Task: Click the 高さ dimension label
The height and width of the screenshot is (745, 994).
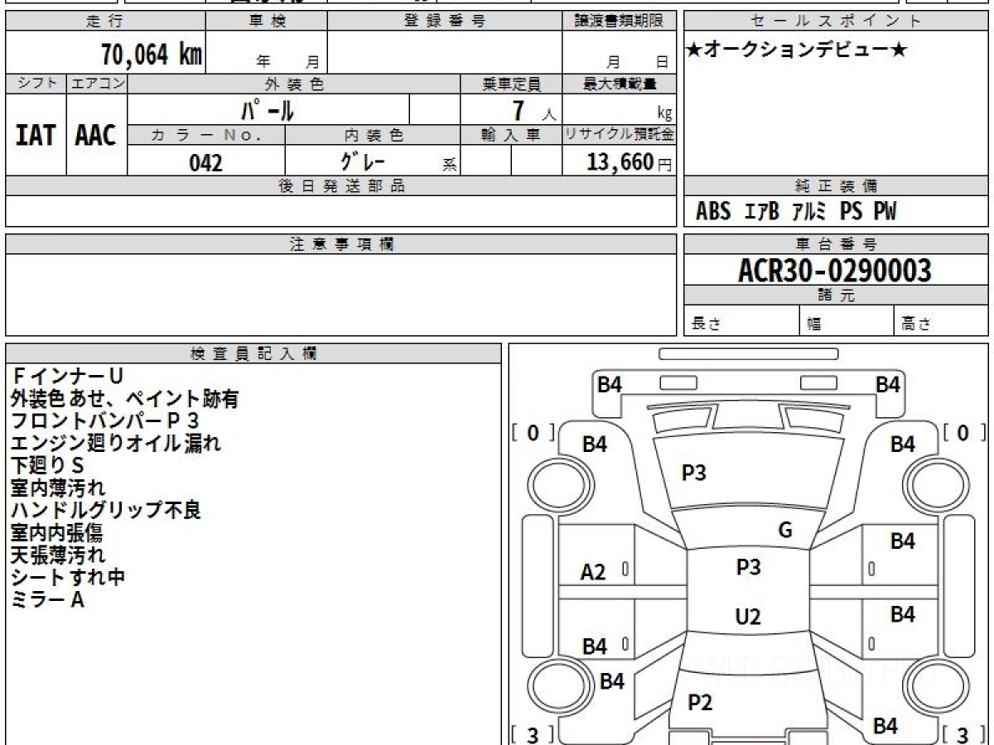Action: (916, 324)
